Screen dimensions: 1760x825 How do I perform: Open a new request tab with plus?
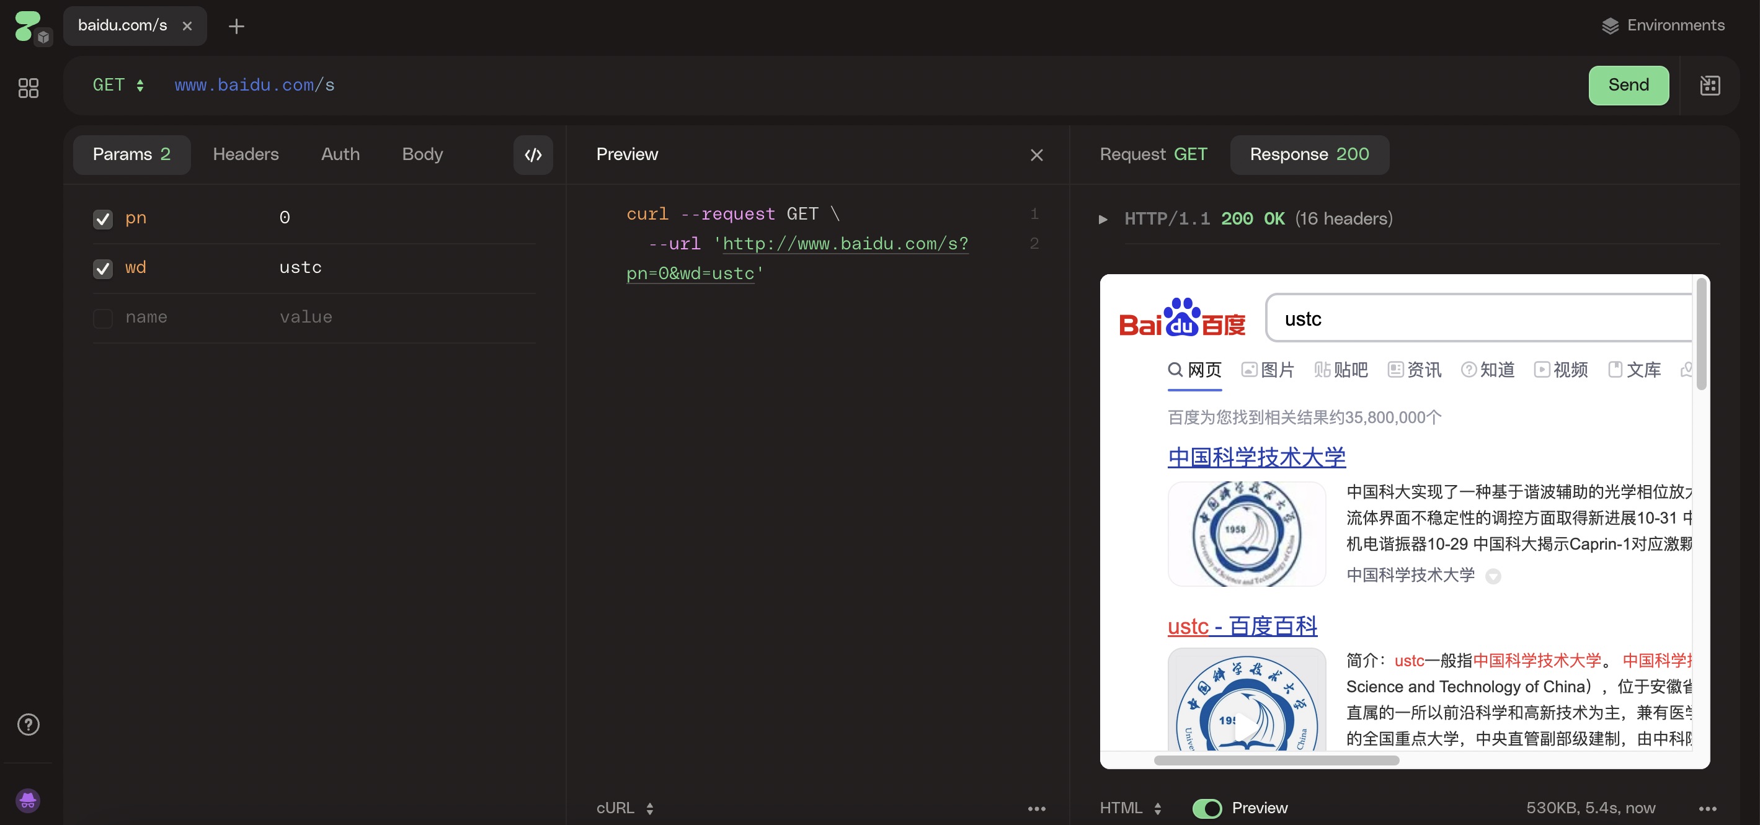236,26
